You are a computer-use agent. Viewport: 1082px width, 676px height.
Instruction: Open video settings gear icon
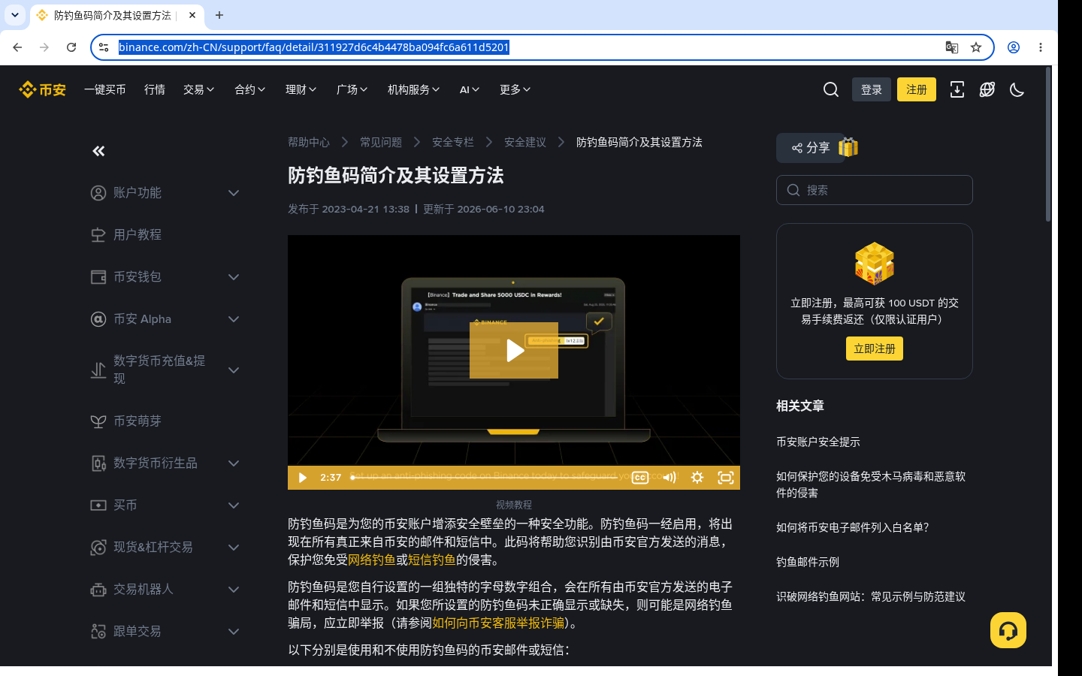[697, 478]
